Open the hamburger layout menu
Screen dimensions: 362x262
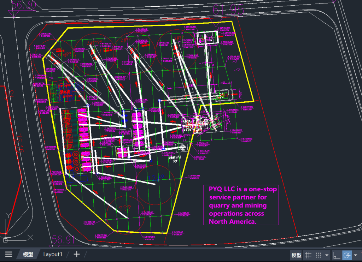click(x=9, y=254)
